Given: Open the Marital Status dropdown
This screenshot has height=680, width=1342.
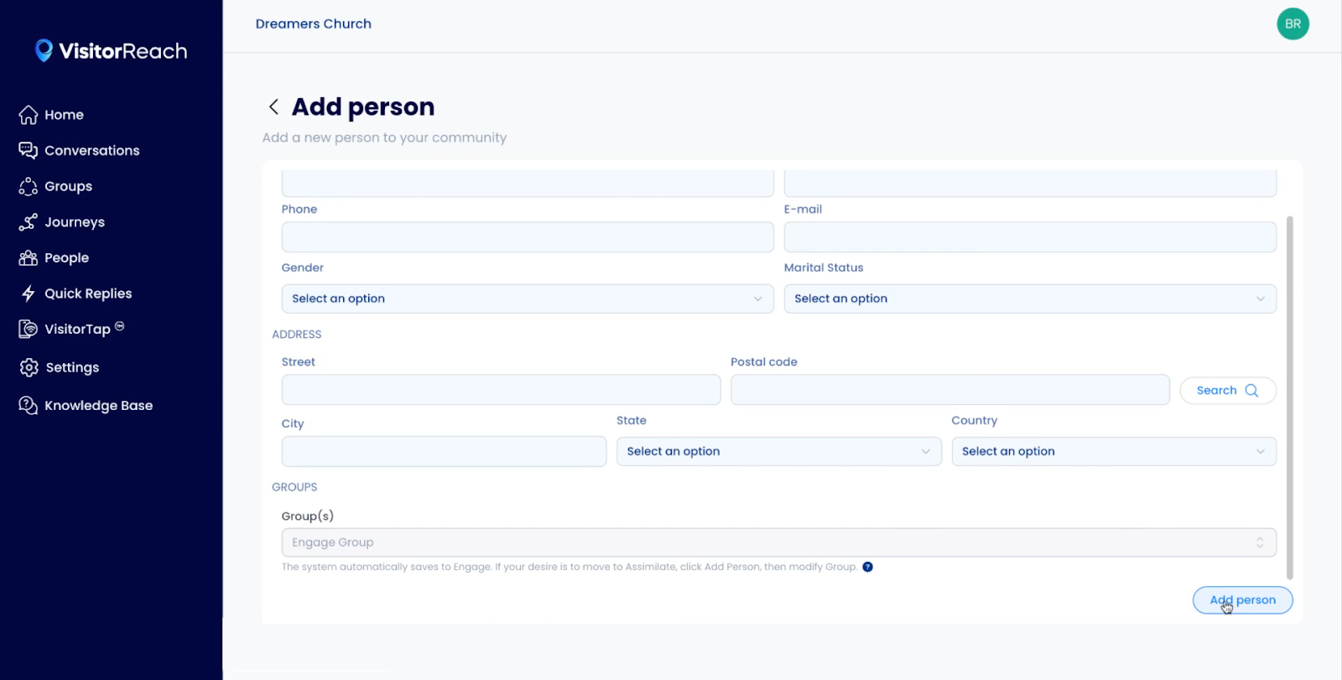Looking at the screenshot, I should click(1029, 298).
